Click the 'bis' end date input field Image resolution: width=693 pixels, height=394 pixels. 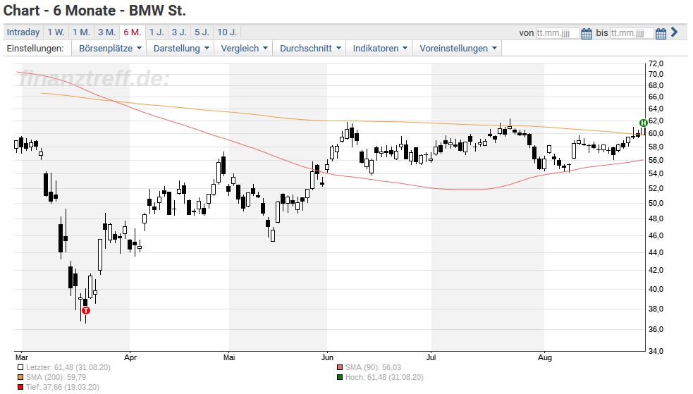point(632,33)
